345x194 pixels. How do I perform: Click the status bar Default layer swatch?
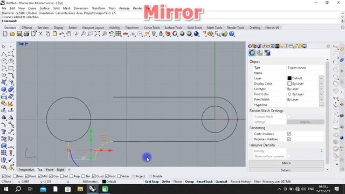pyautogui.click(x=104, y=182)
